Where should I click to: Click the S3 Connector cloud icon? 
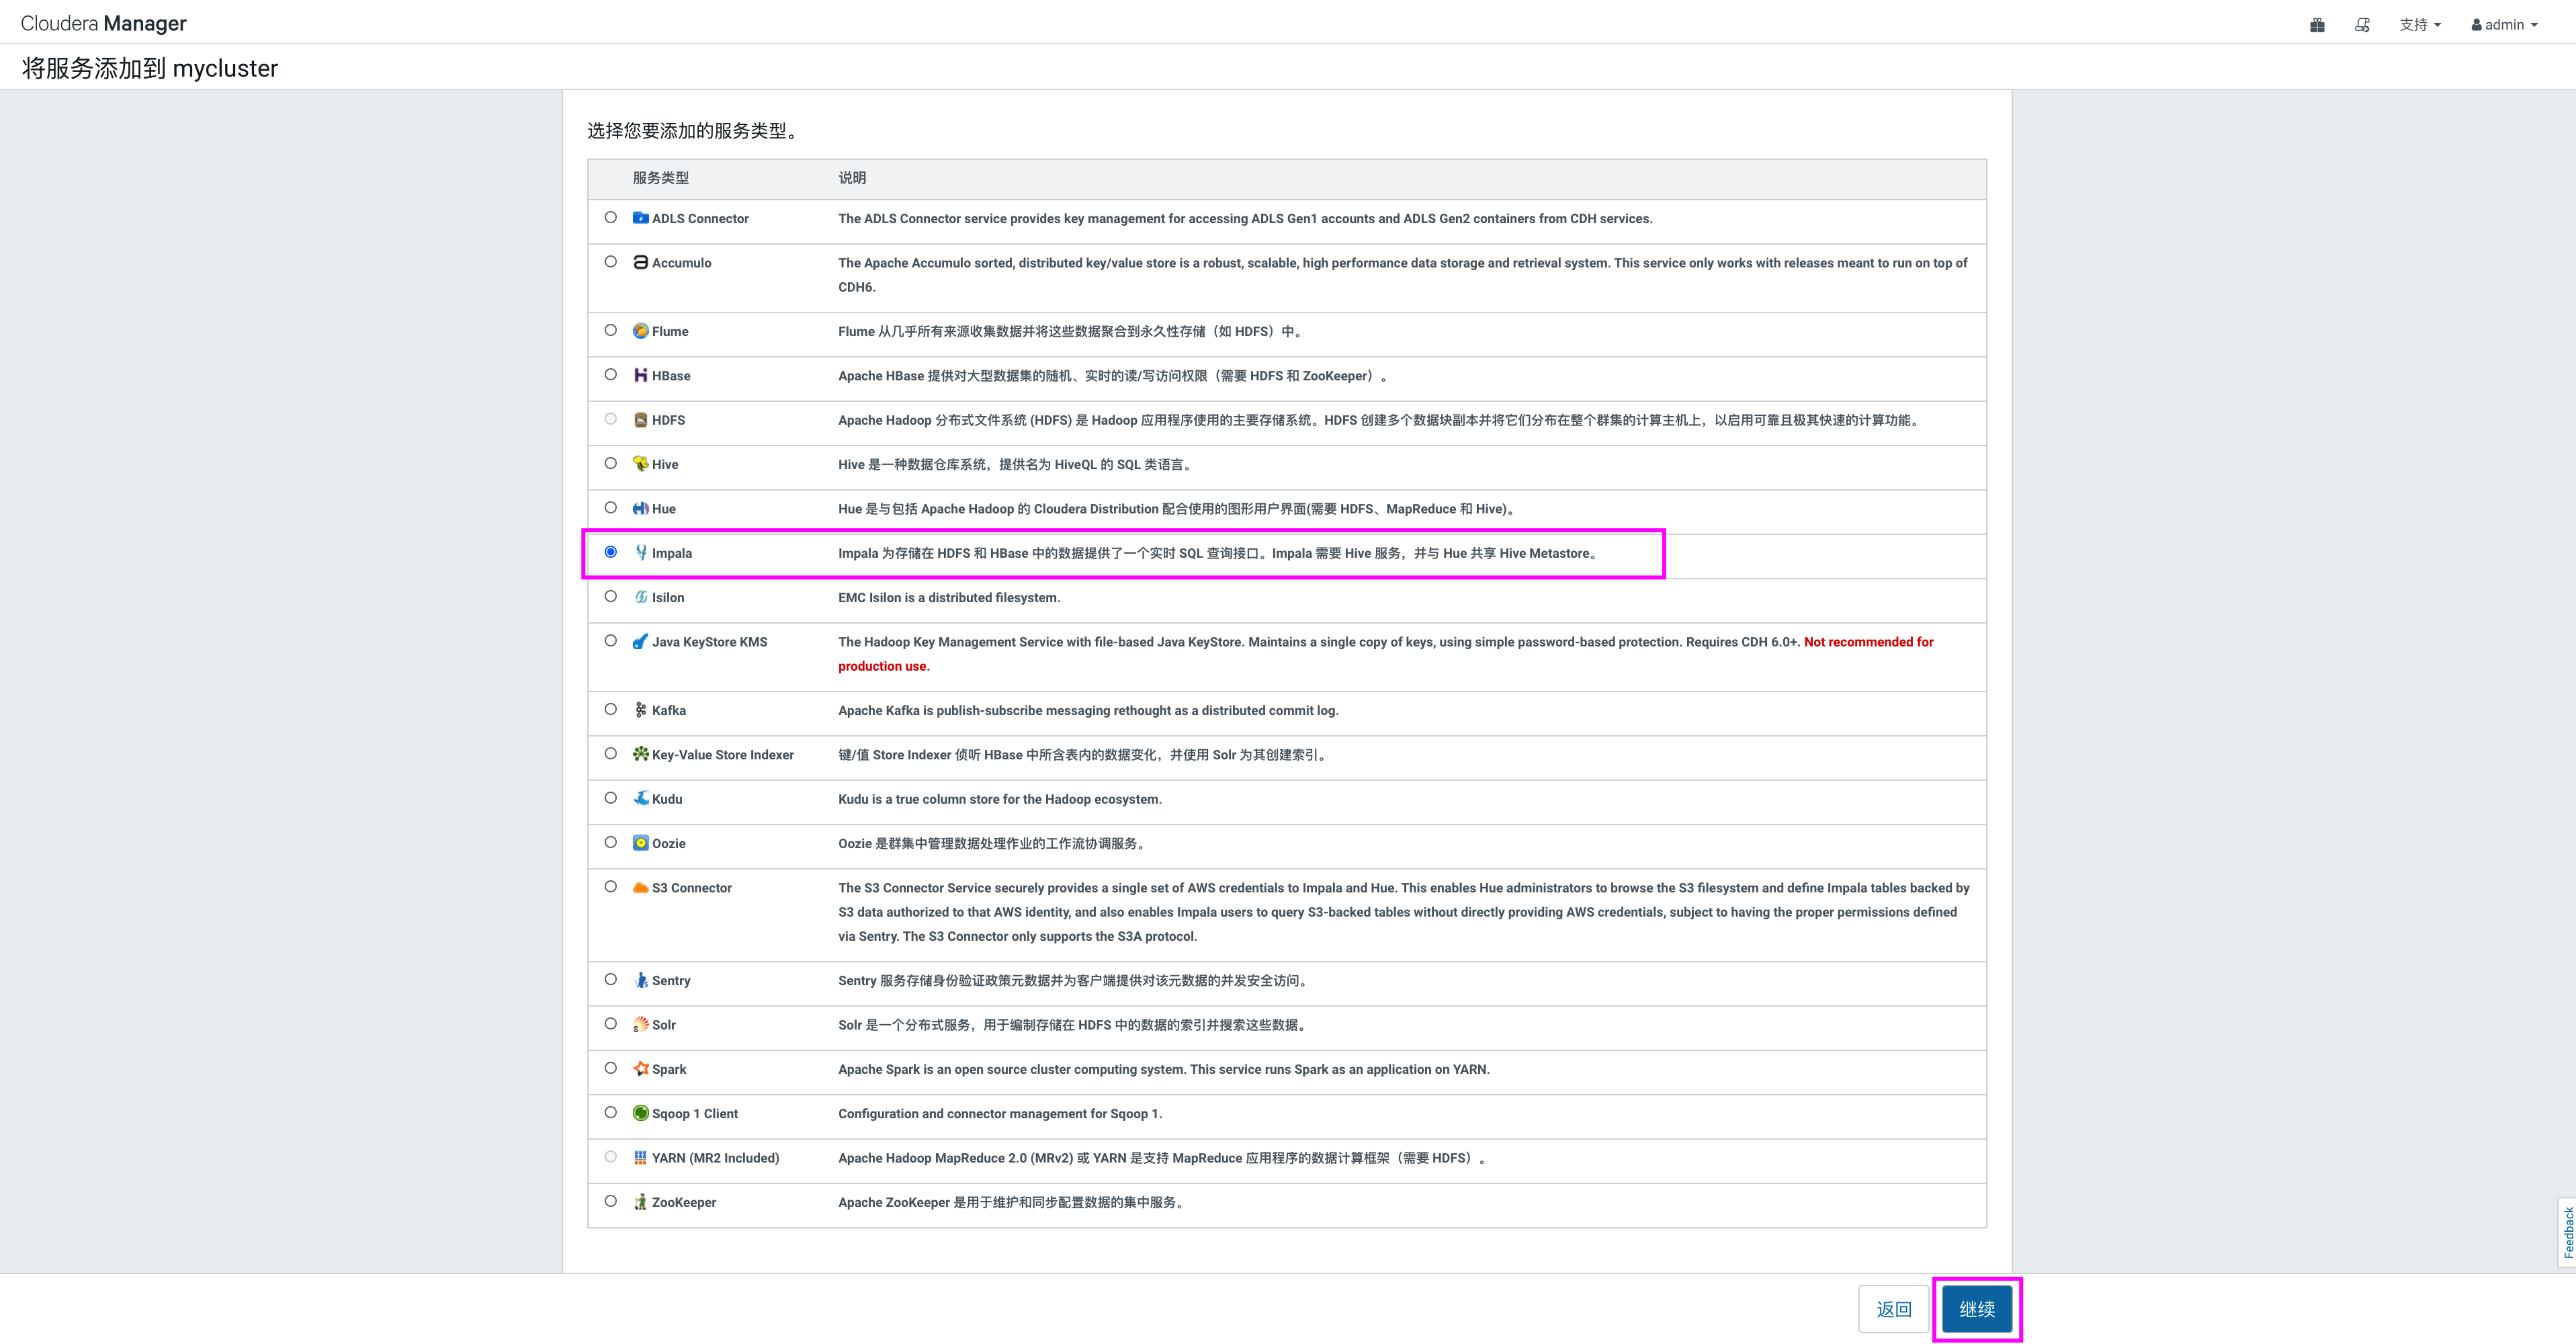tap(641, 888)
